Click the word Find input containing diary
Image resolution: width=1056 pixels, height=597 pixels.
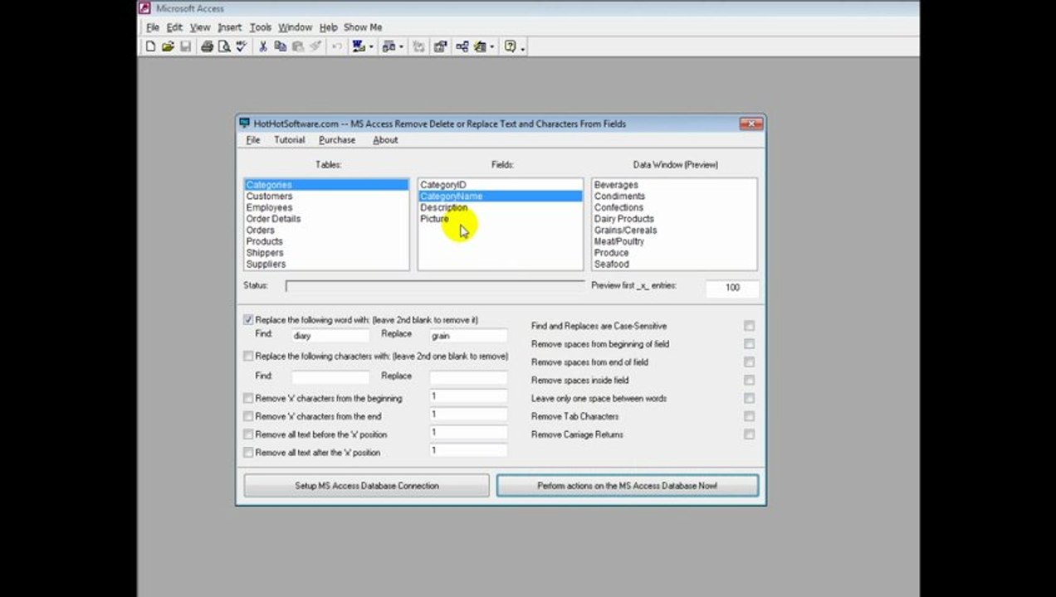pos(330,336)
